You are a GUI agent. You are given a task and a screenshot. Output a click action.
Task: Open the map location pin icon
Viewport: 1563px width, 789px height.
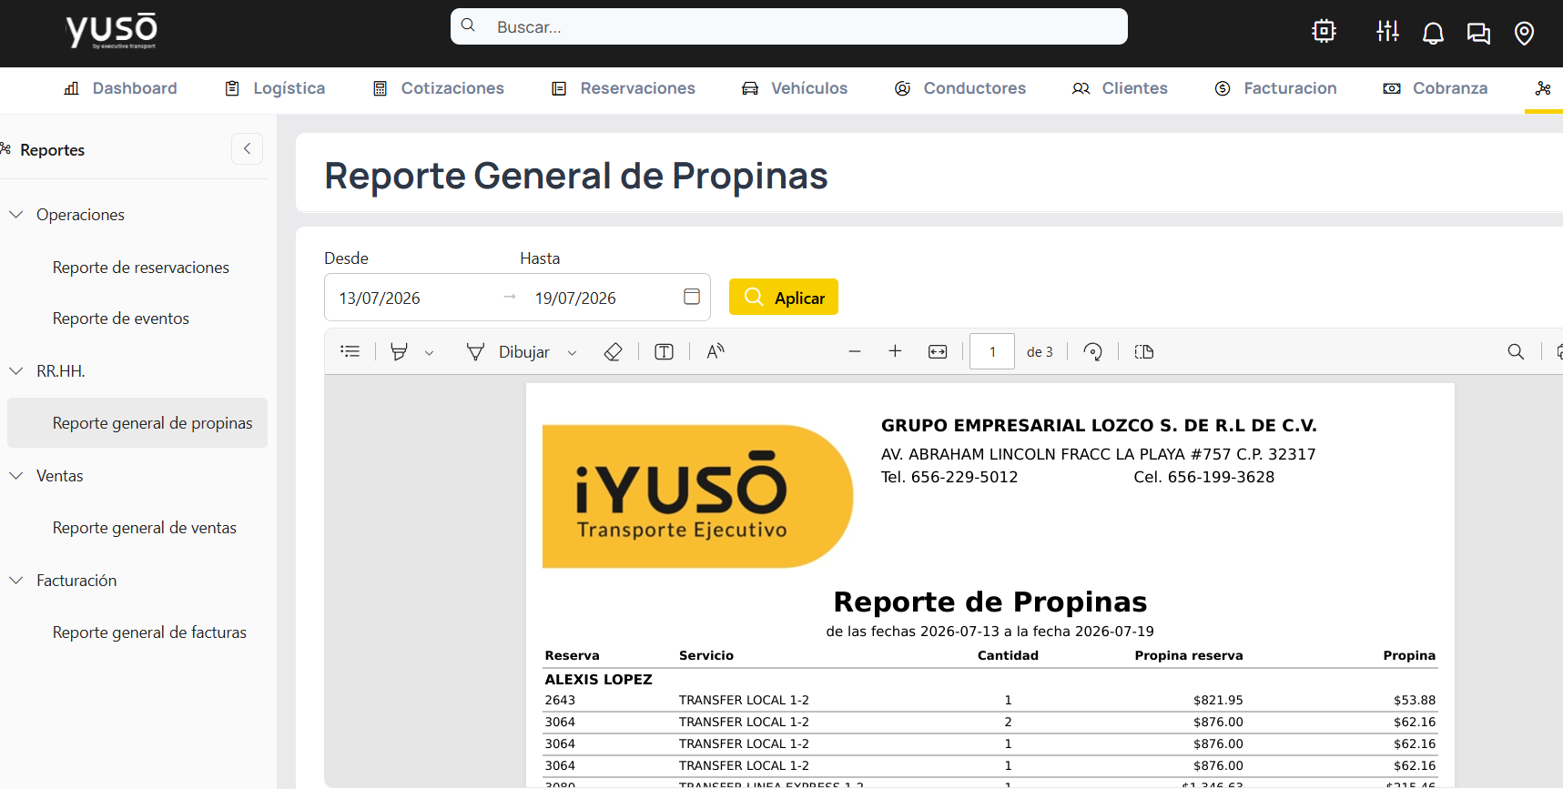click(1524, 34)
